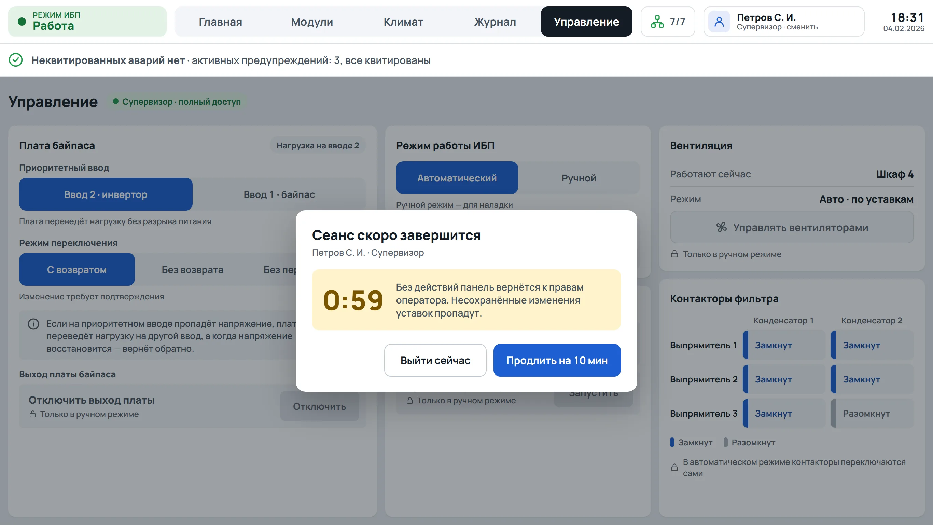Toggle Выпрямитель 1 Конденсатор 1 contactor
Viewport: 933px width, 525px height.
point(784,345)
